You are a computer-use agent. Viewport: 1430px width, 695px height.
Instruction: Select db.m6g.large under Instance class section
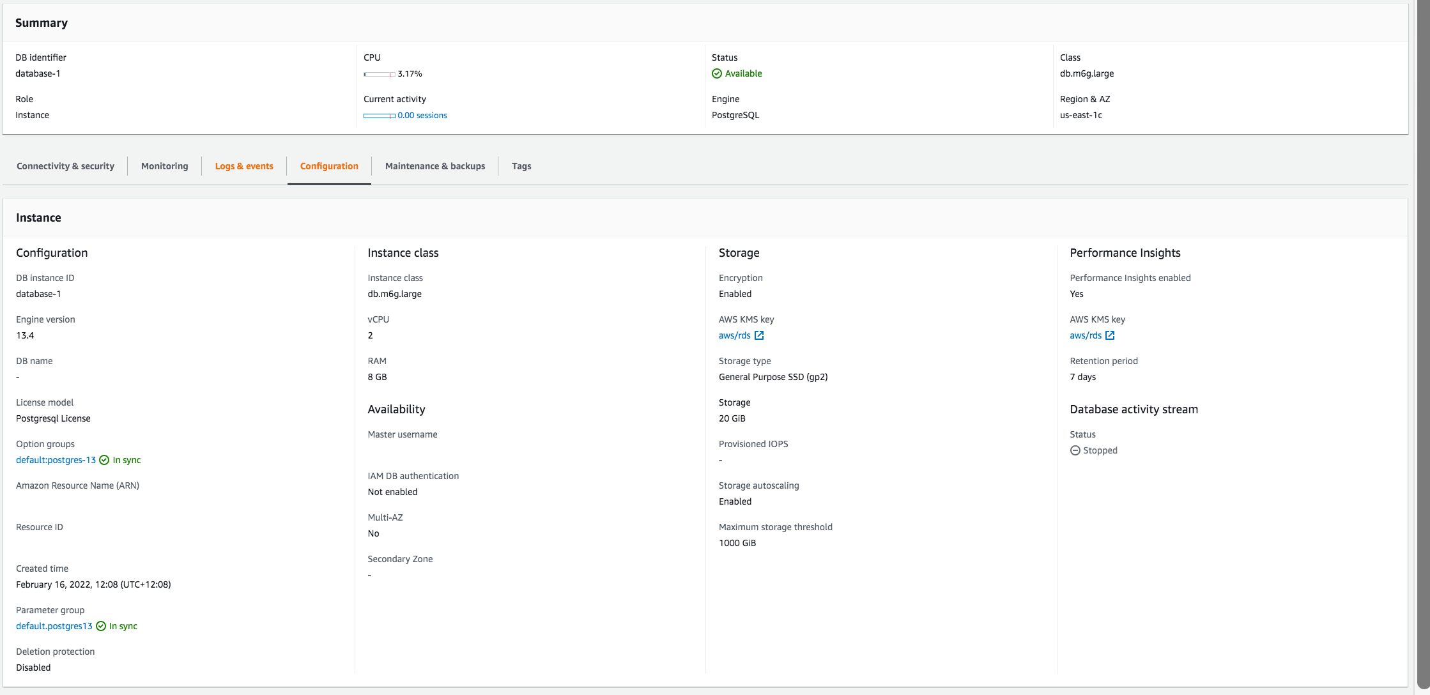[x=395, y=294]
